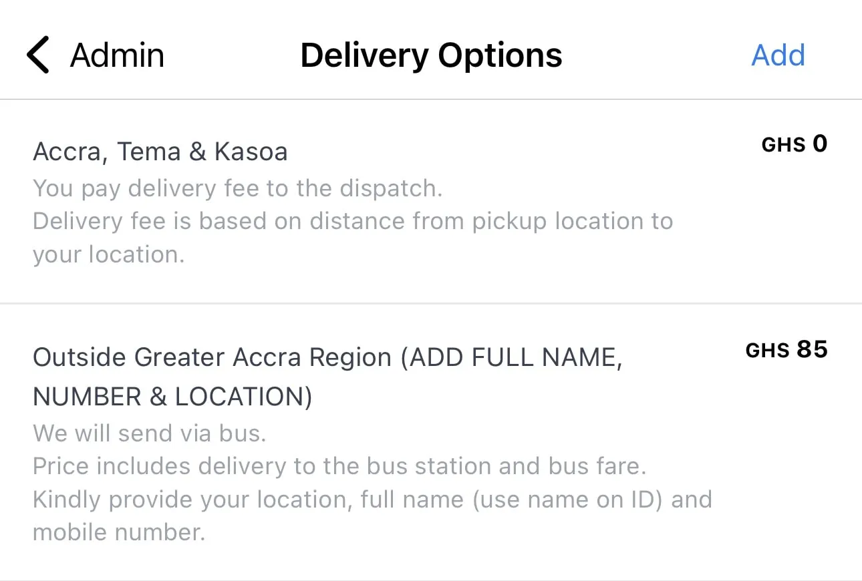Select the left-pointing chevron in the header
The height and width of the screenshot is (581, 862).
coord(38,55)
